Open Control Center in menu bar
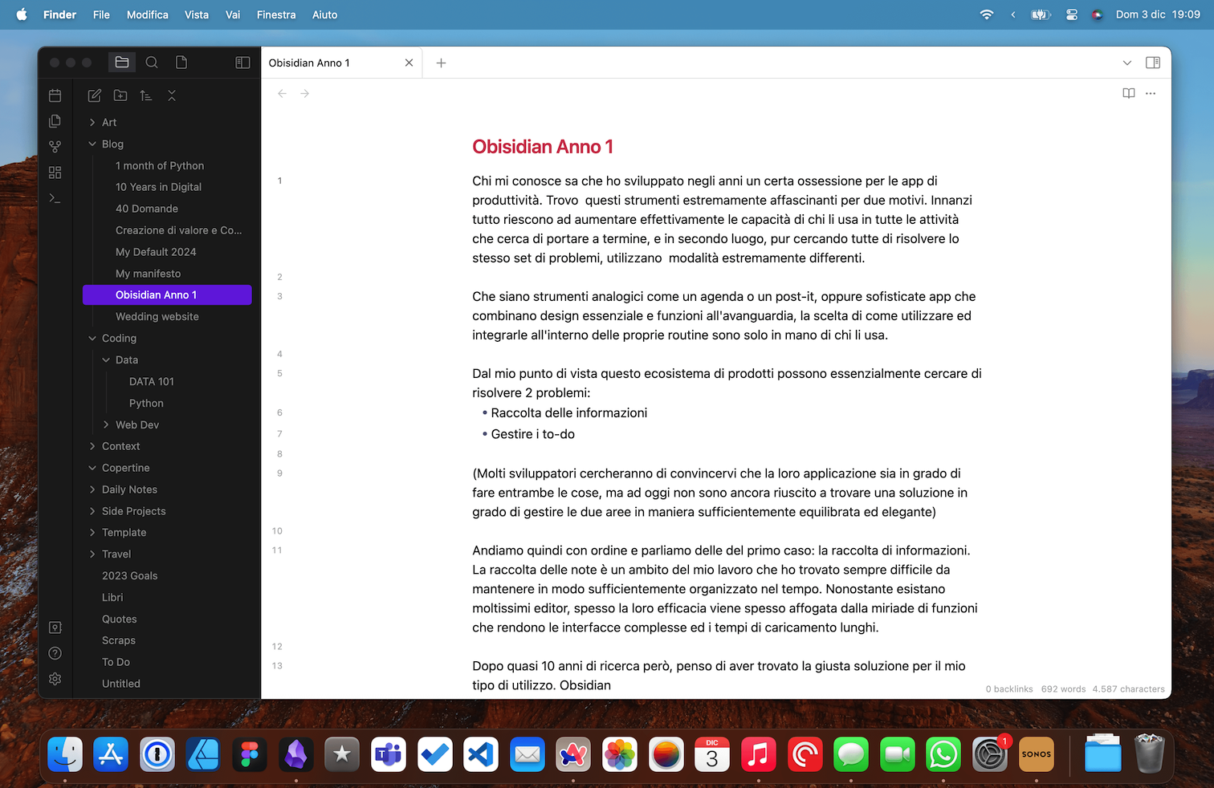This screenshot has width=1214, height=788. (x=1071, y=14)
